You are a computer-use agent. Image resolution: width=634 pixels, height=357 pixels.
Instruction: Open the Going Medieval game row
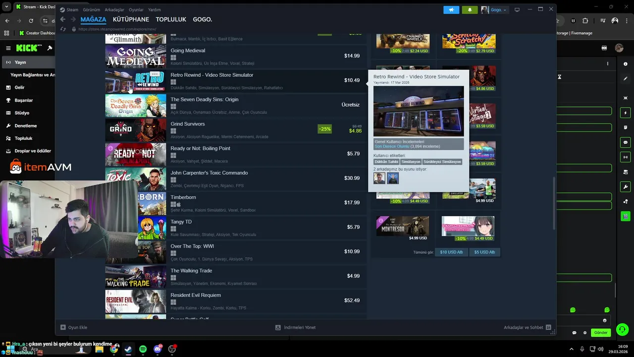coord(236,56)
